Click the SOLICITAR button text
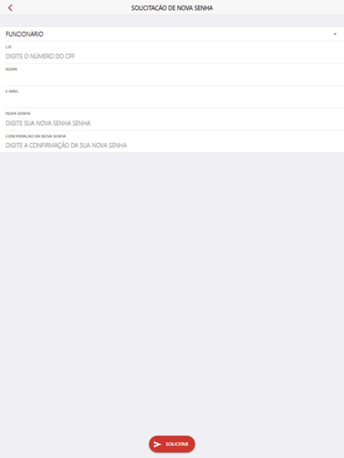The height and width of the screenshot is (458, 344). [x=177, y=444]
